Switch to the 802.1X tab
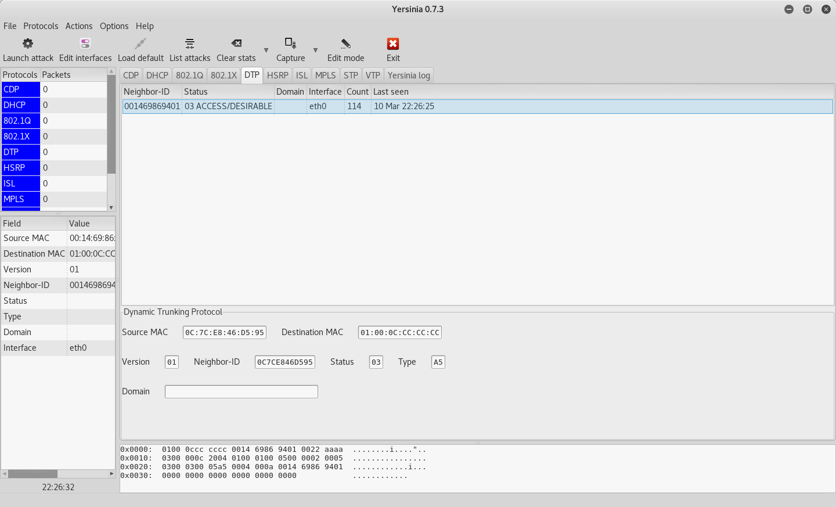 click(x=224, y=75)
